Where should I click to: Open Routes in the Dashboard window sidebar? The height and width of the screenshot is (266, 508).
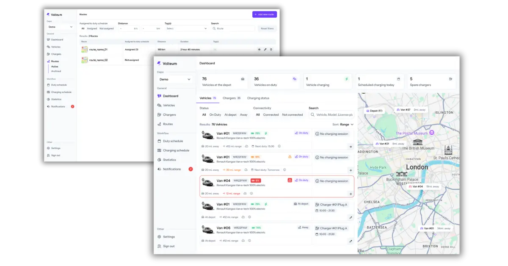168,124
